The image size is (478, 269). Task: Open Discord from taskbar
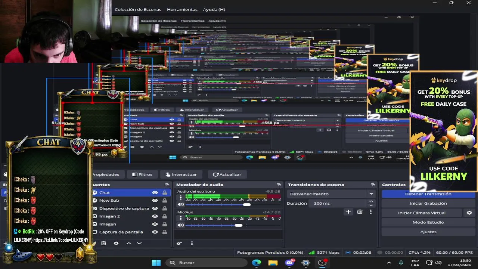(x=289, y=263)
